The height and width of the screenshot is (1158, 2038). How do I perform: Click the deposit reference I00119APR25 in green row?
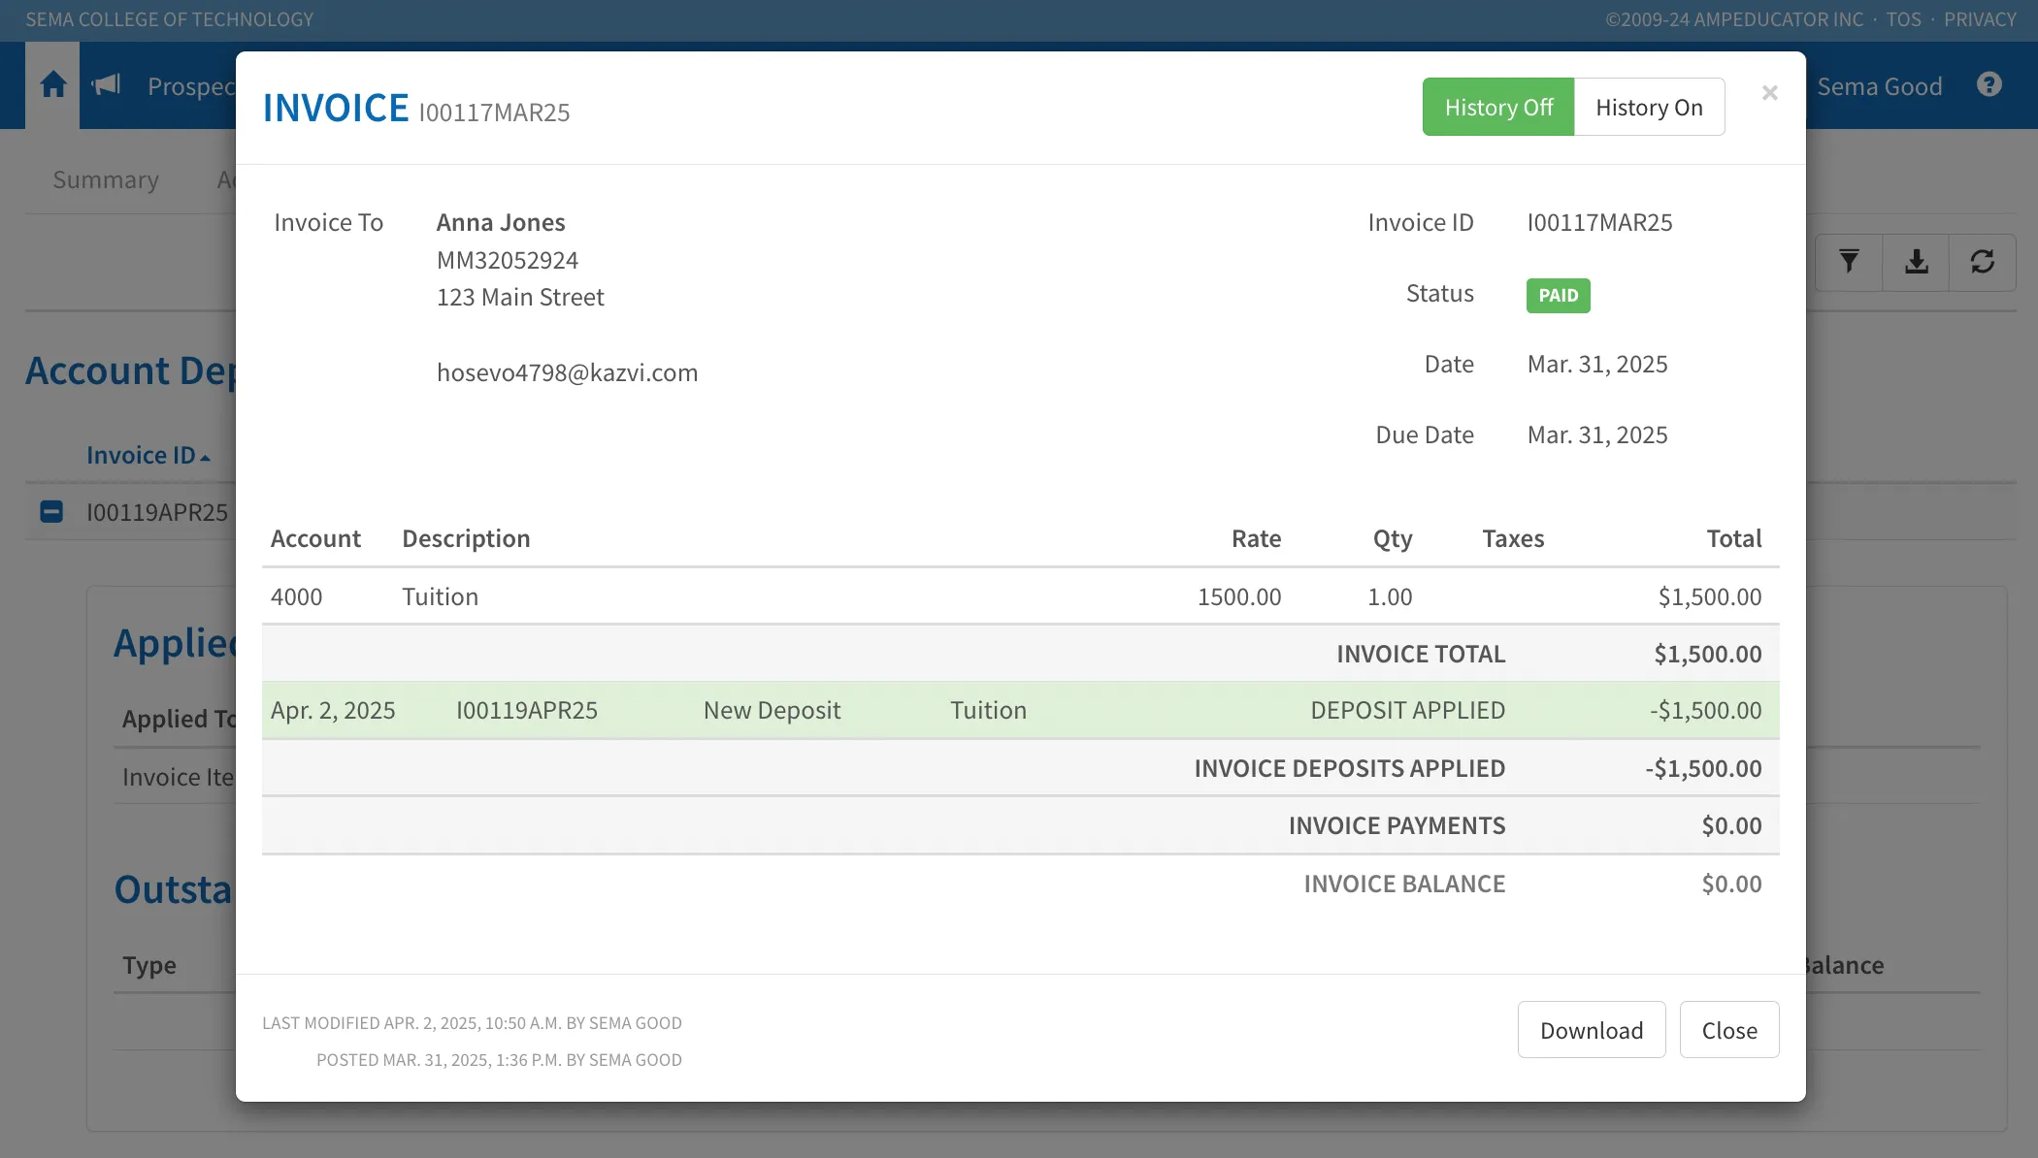[x=527, y=710]
